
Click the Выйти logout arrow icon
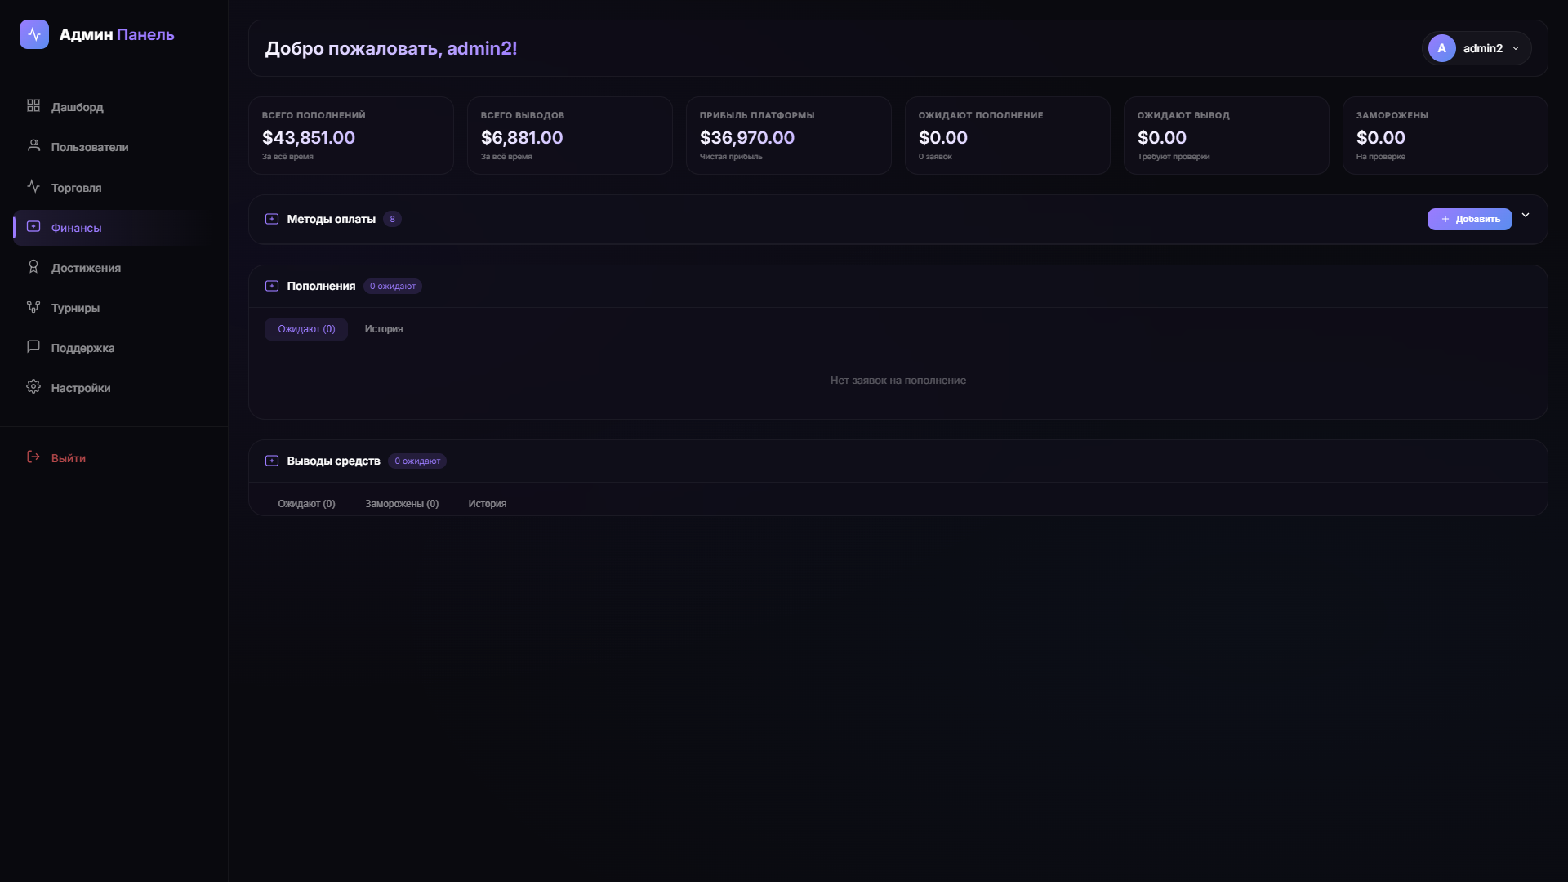pyautogui.click(x=33, y=457)
